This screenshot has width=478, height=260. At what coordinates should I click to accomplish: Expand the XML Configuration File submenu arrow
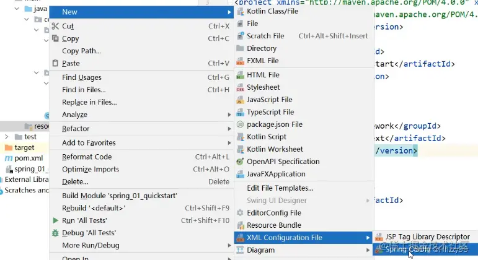[x=368, y=238]
